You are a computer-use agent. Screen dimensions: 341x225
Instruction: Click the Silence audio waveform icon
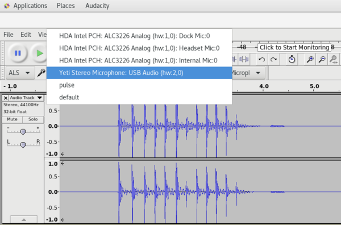pos(244,59)
